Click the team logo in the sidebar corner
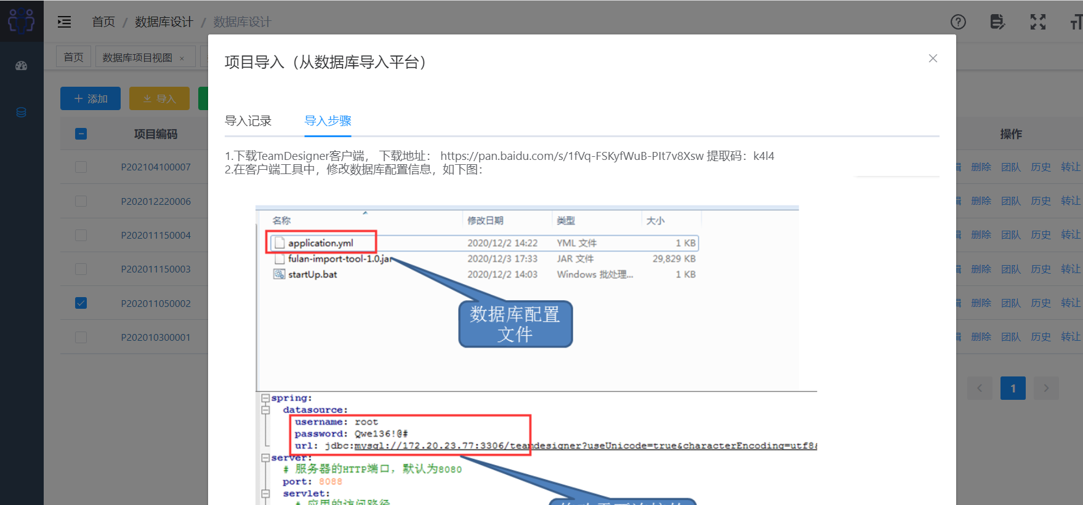 pos(22,21)
